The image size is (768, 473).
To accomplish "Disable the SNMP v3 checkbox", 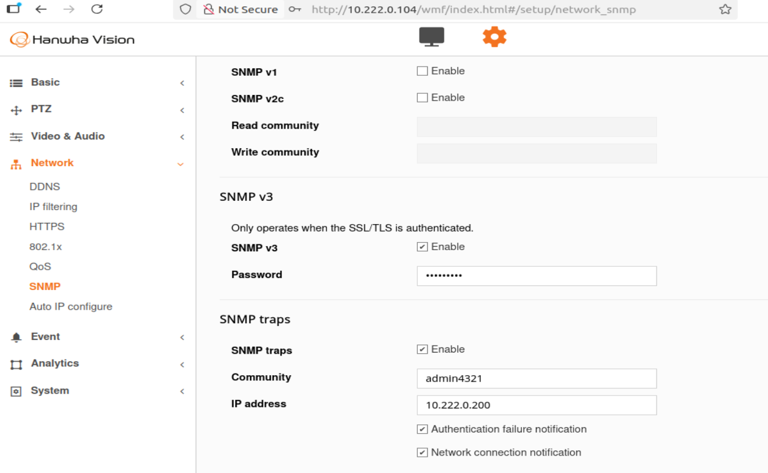I will point(422,247).
